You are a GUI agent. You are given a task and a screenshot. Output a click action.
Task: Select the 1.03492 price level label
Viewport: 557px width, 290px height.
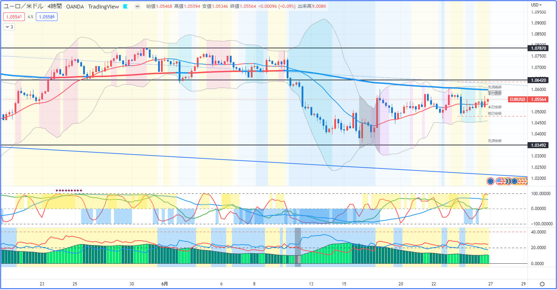click(x=538, y=145)
